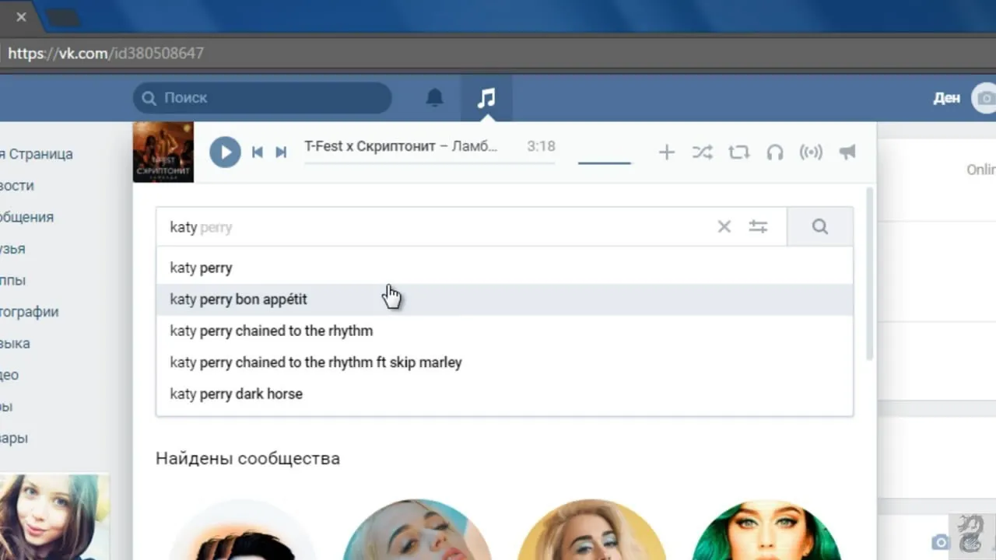Click the headphones icon in the player

tap(775, 152)
